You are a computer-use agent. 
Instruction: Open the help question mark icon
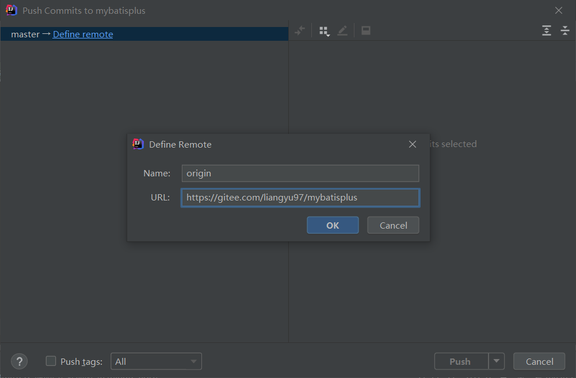(x=20, y=361)
